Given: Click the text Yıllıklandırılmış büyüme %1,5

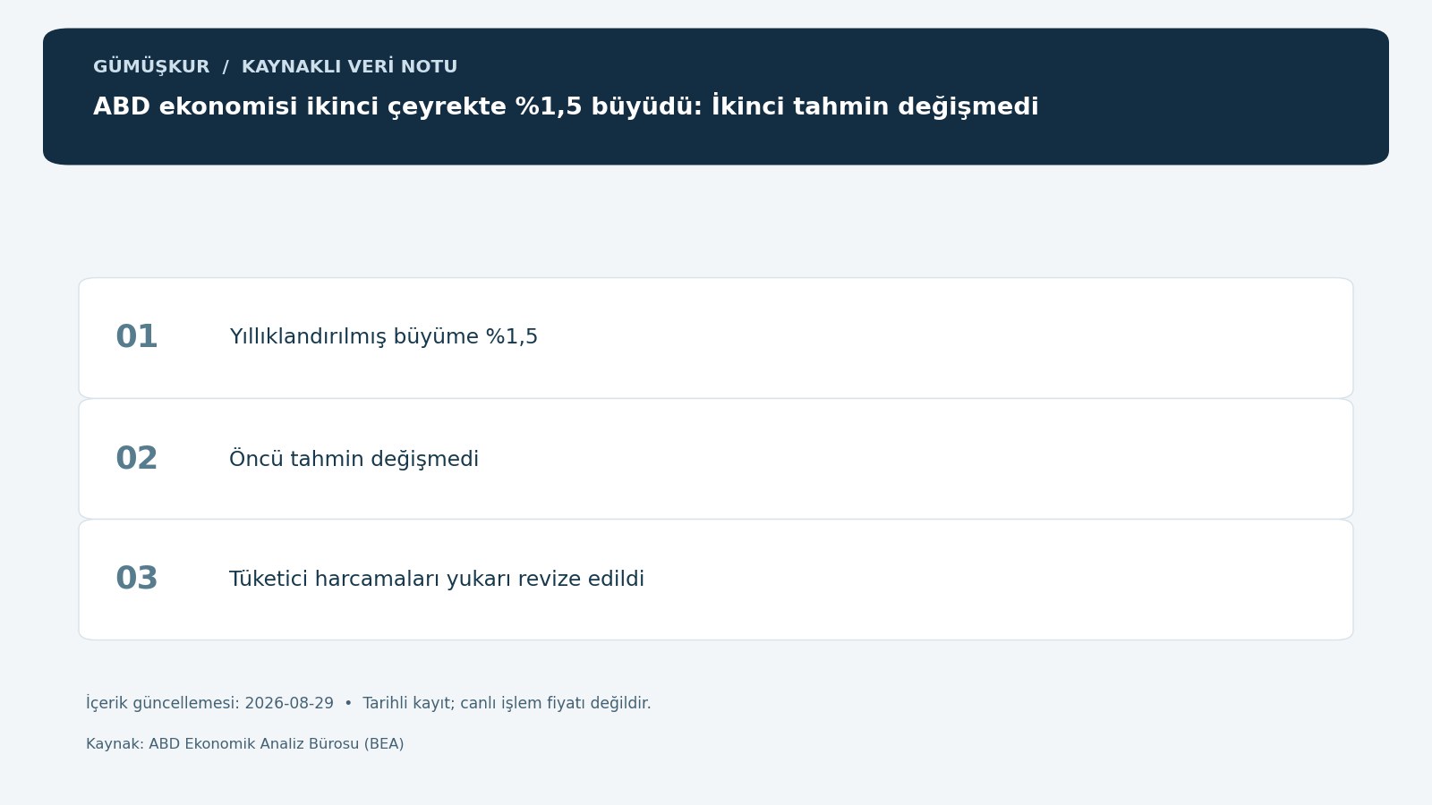Looking at the screenshot, I should point(384,337).
